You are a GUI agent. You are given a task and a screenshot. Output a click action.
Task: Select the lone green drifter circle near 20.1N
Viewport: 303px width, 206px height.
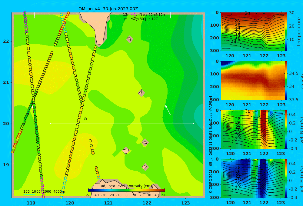(x=85, y=119)
